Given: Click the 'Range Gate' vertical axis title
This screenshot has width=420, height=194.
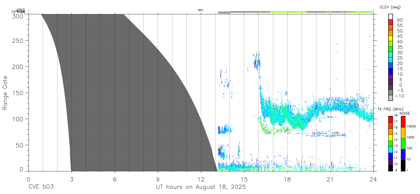Looking at the screenshot, I should point(5,93).
